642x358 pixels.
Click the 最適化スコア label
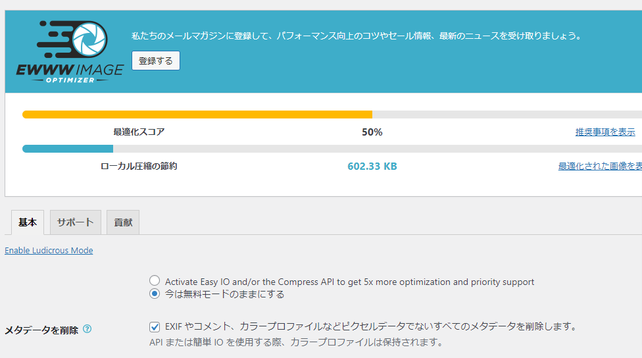pyautogui.click(x=139, y=132)
